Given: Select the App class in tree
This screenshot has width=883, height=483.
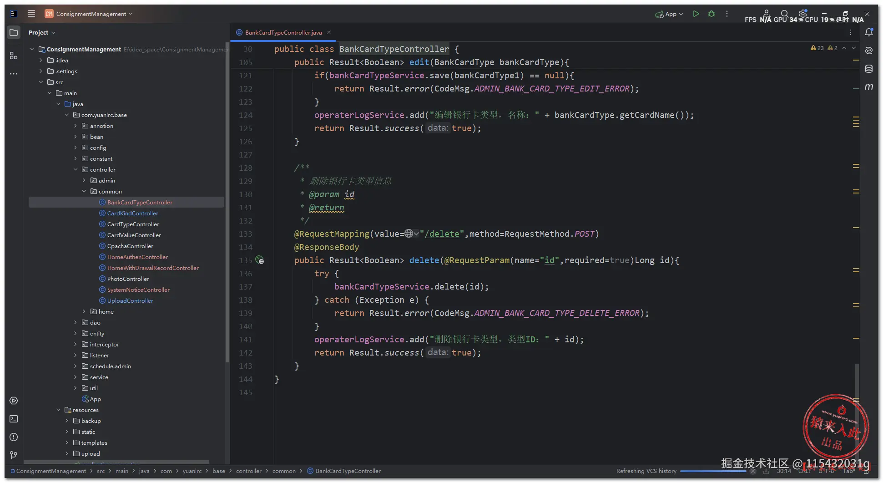Looking at the screenshot, I should [x=91, y=399].
